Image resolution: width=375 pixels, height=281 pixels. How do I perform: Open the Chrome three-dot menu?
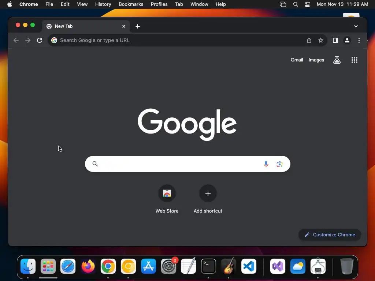click(x=359, y=40)
